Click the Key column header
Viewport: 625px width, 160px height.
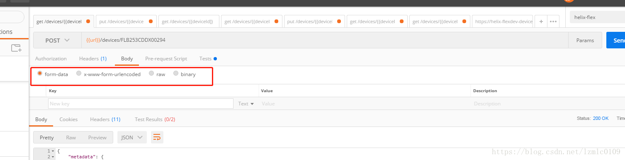53,91
